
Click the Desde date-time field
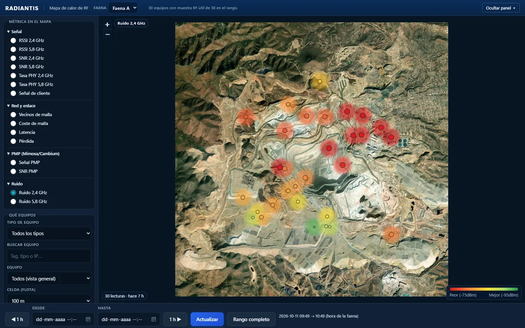(x=63, y=319)
